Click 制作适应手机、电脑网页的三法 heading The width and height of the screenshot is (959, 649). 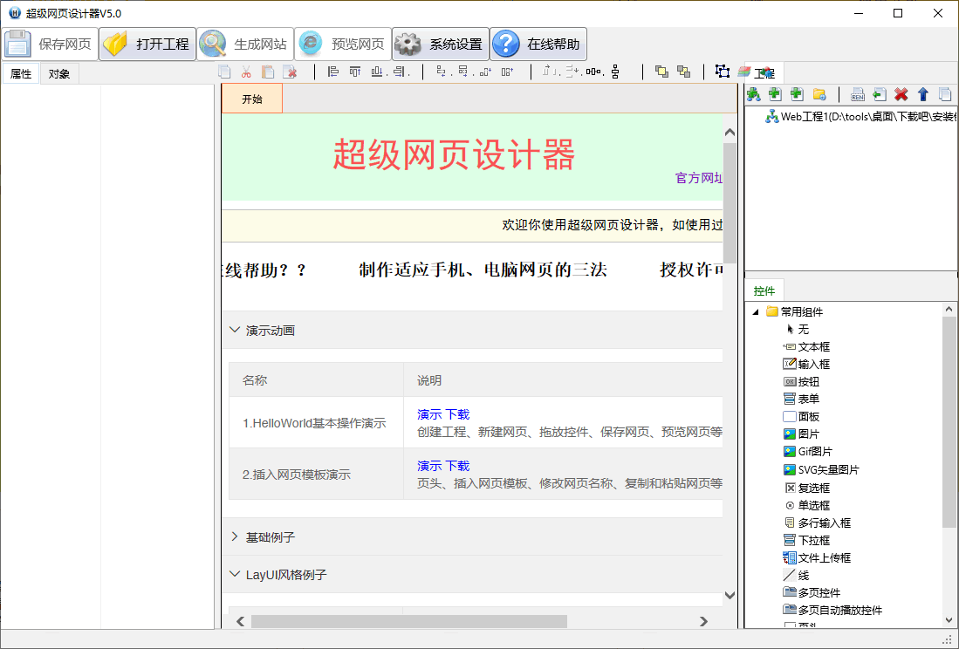click(483, 270)
